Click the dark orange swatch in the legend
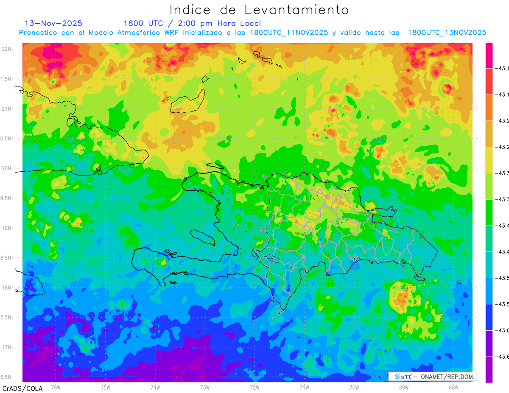 489,108
